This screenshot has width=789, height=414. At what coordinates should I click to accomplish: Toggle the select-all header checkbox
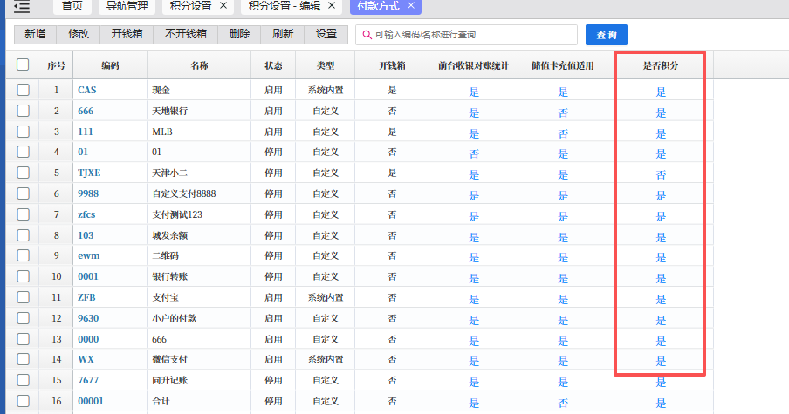tap(23, 64)
